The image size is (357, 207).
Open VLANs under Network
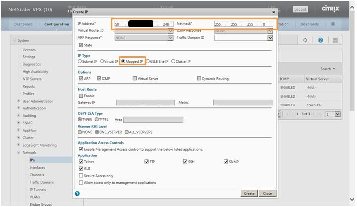(35, 197)
